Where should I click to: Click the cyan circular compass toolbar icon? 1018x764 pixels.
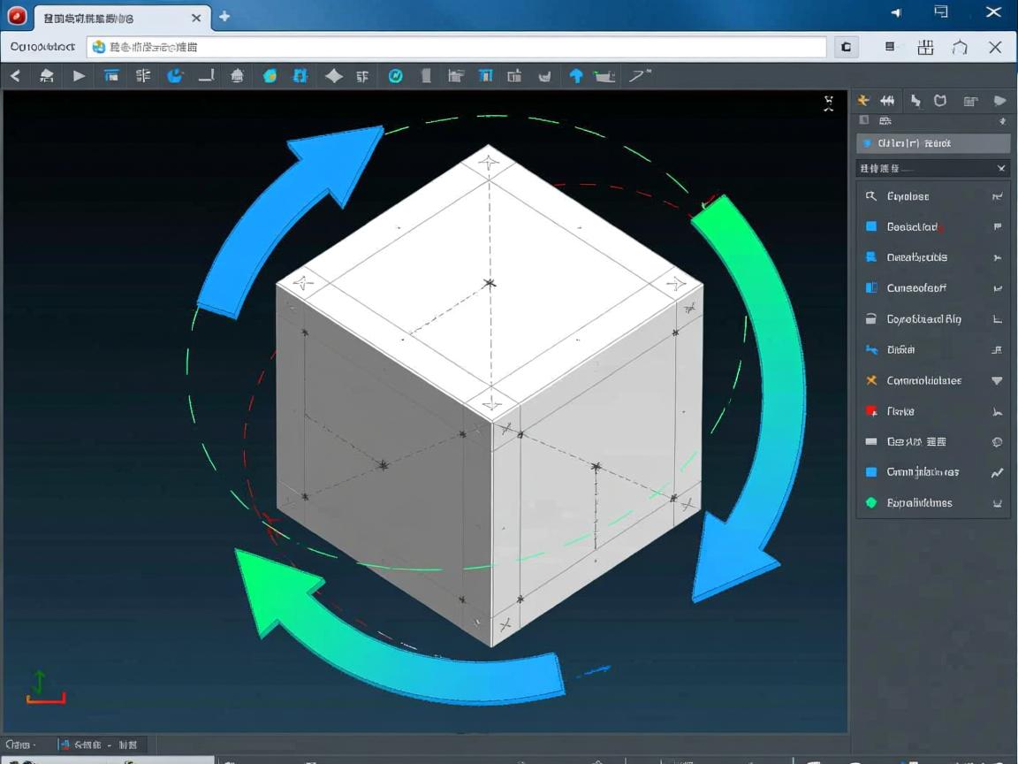(396, 76)
